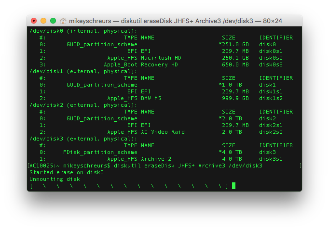
Task: Click the 'disk0s3' identifier
Action: (x=271, y=64)
